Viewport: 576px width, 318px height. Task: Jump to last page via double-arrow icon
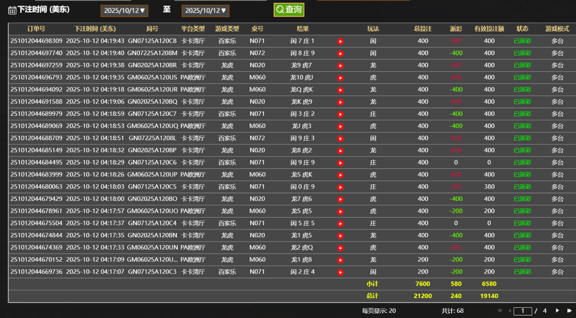(x=570, y=311)
